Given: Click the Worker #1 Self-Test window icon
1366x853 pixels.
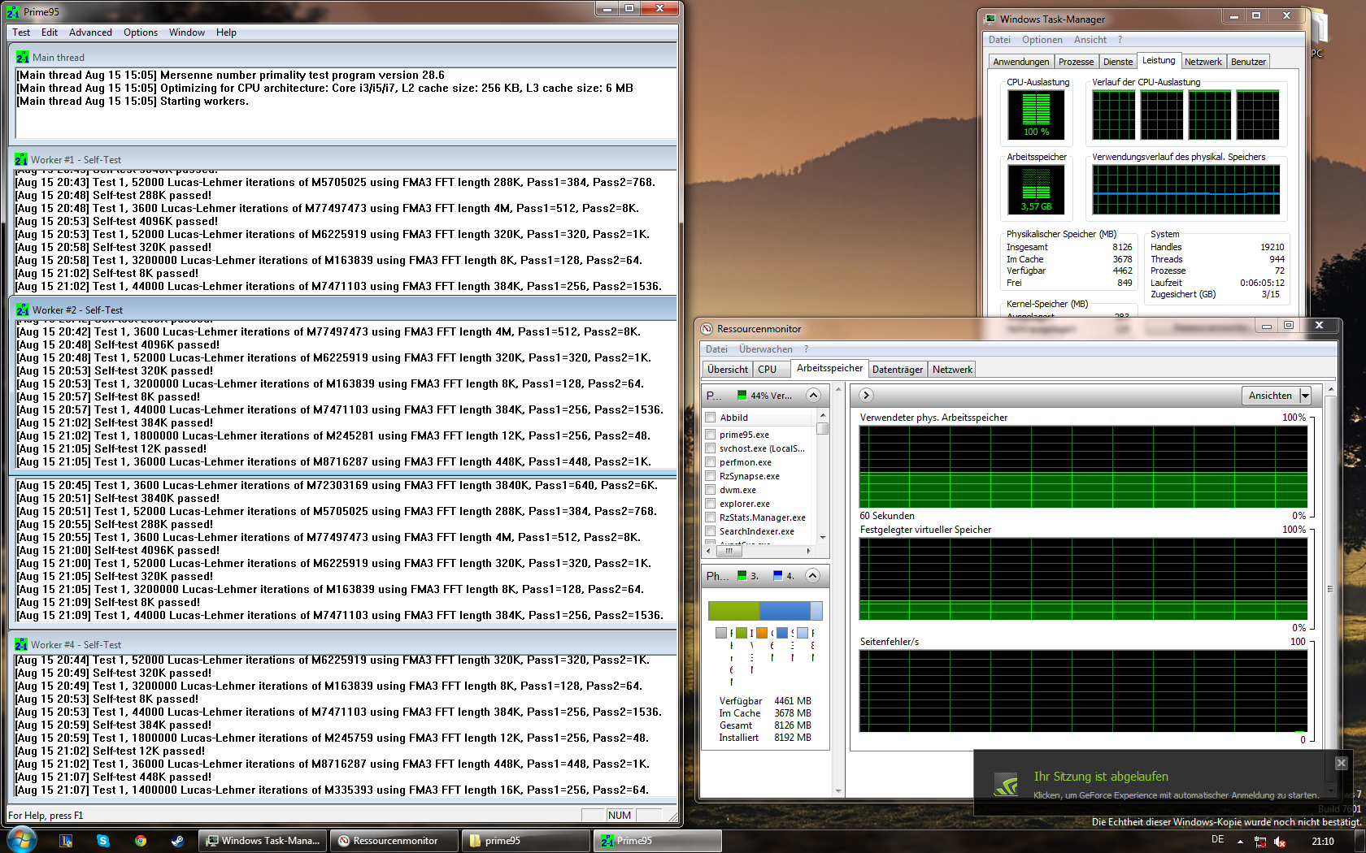Looking at the screenshot, I should point(21,160).
